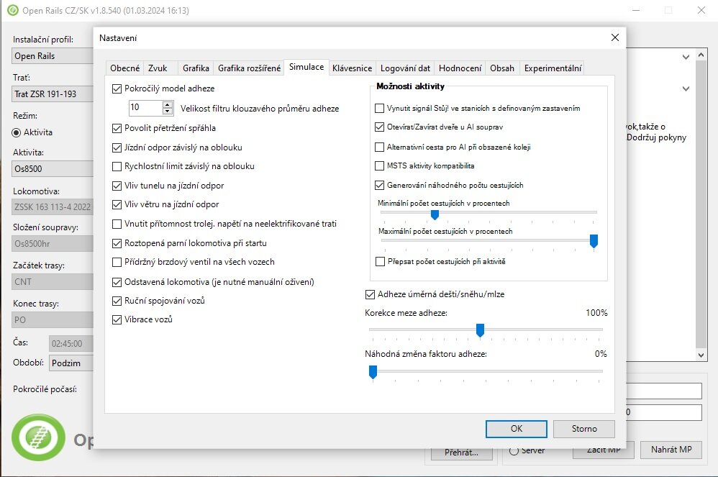The height and width of the screenshot is (477, 718).
Task: Select the Aktivita radio button
Action: click(17, 132)
